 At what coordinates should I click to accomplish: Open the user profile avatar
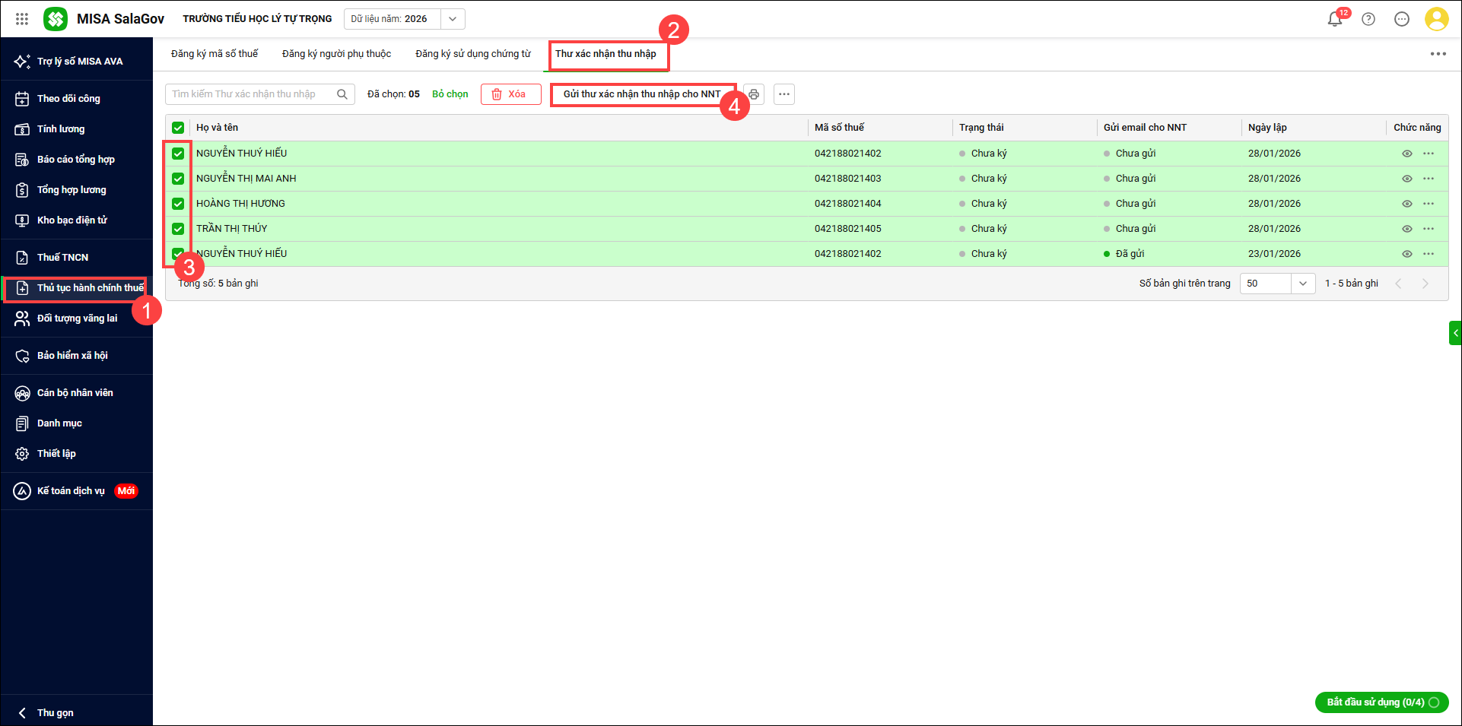[x=1436, y=19]
